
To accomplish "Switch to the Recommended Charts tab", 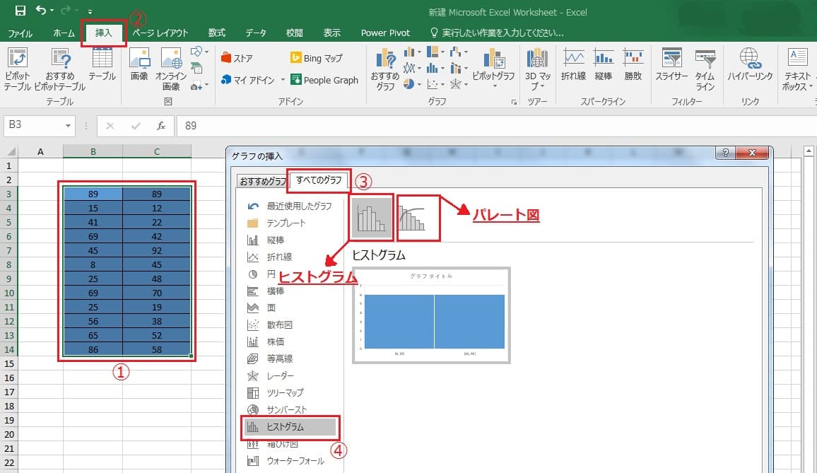I will click(x=262, y=181).
